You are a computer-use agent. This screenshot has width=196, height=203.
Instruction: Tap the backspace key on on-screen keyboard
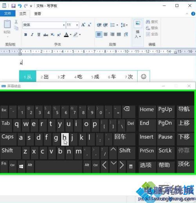(128, 111)
